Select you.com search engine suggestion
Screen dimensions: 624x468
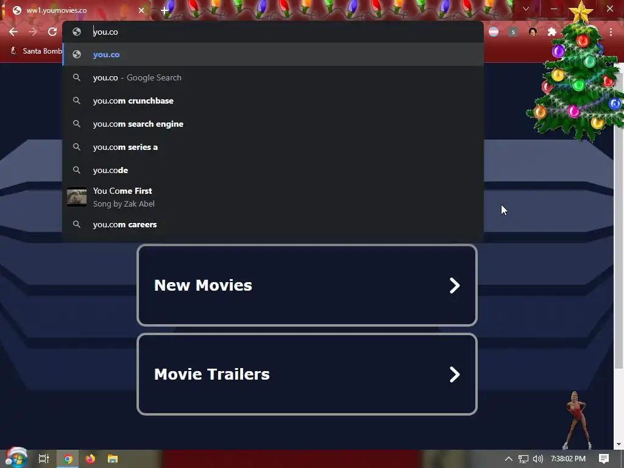pyautogui.click(x=273, y=124)
